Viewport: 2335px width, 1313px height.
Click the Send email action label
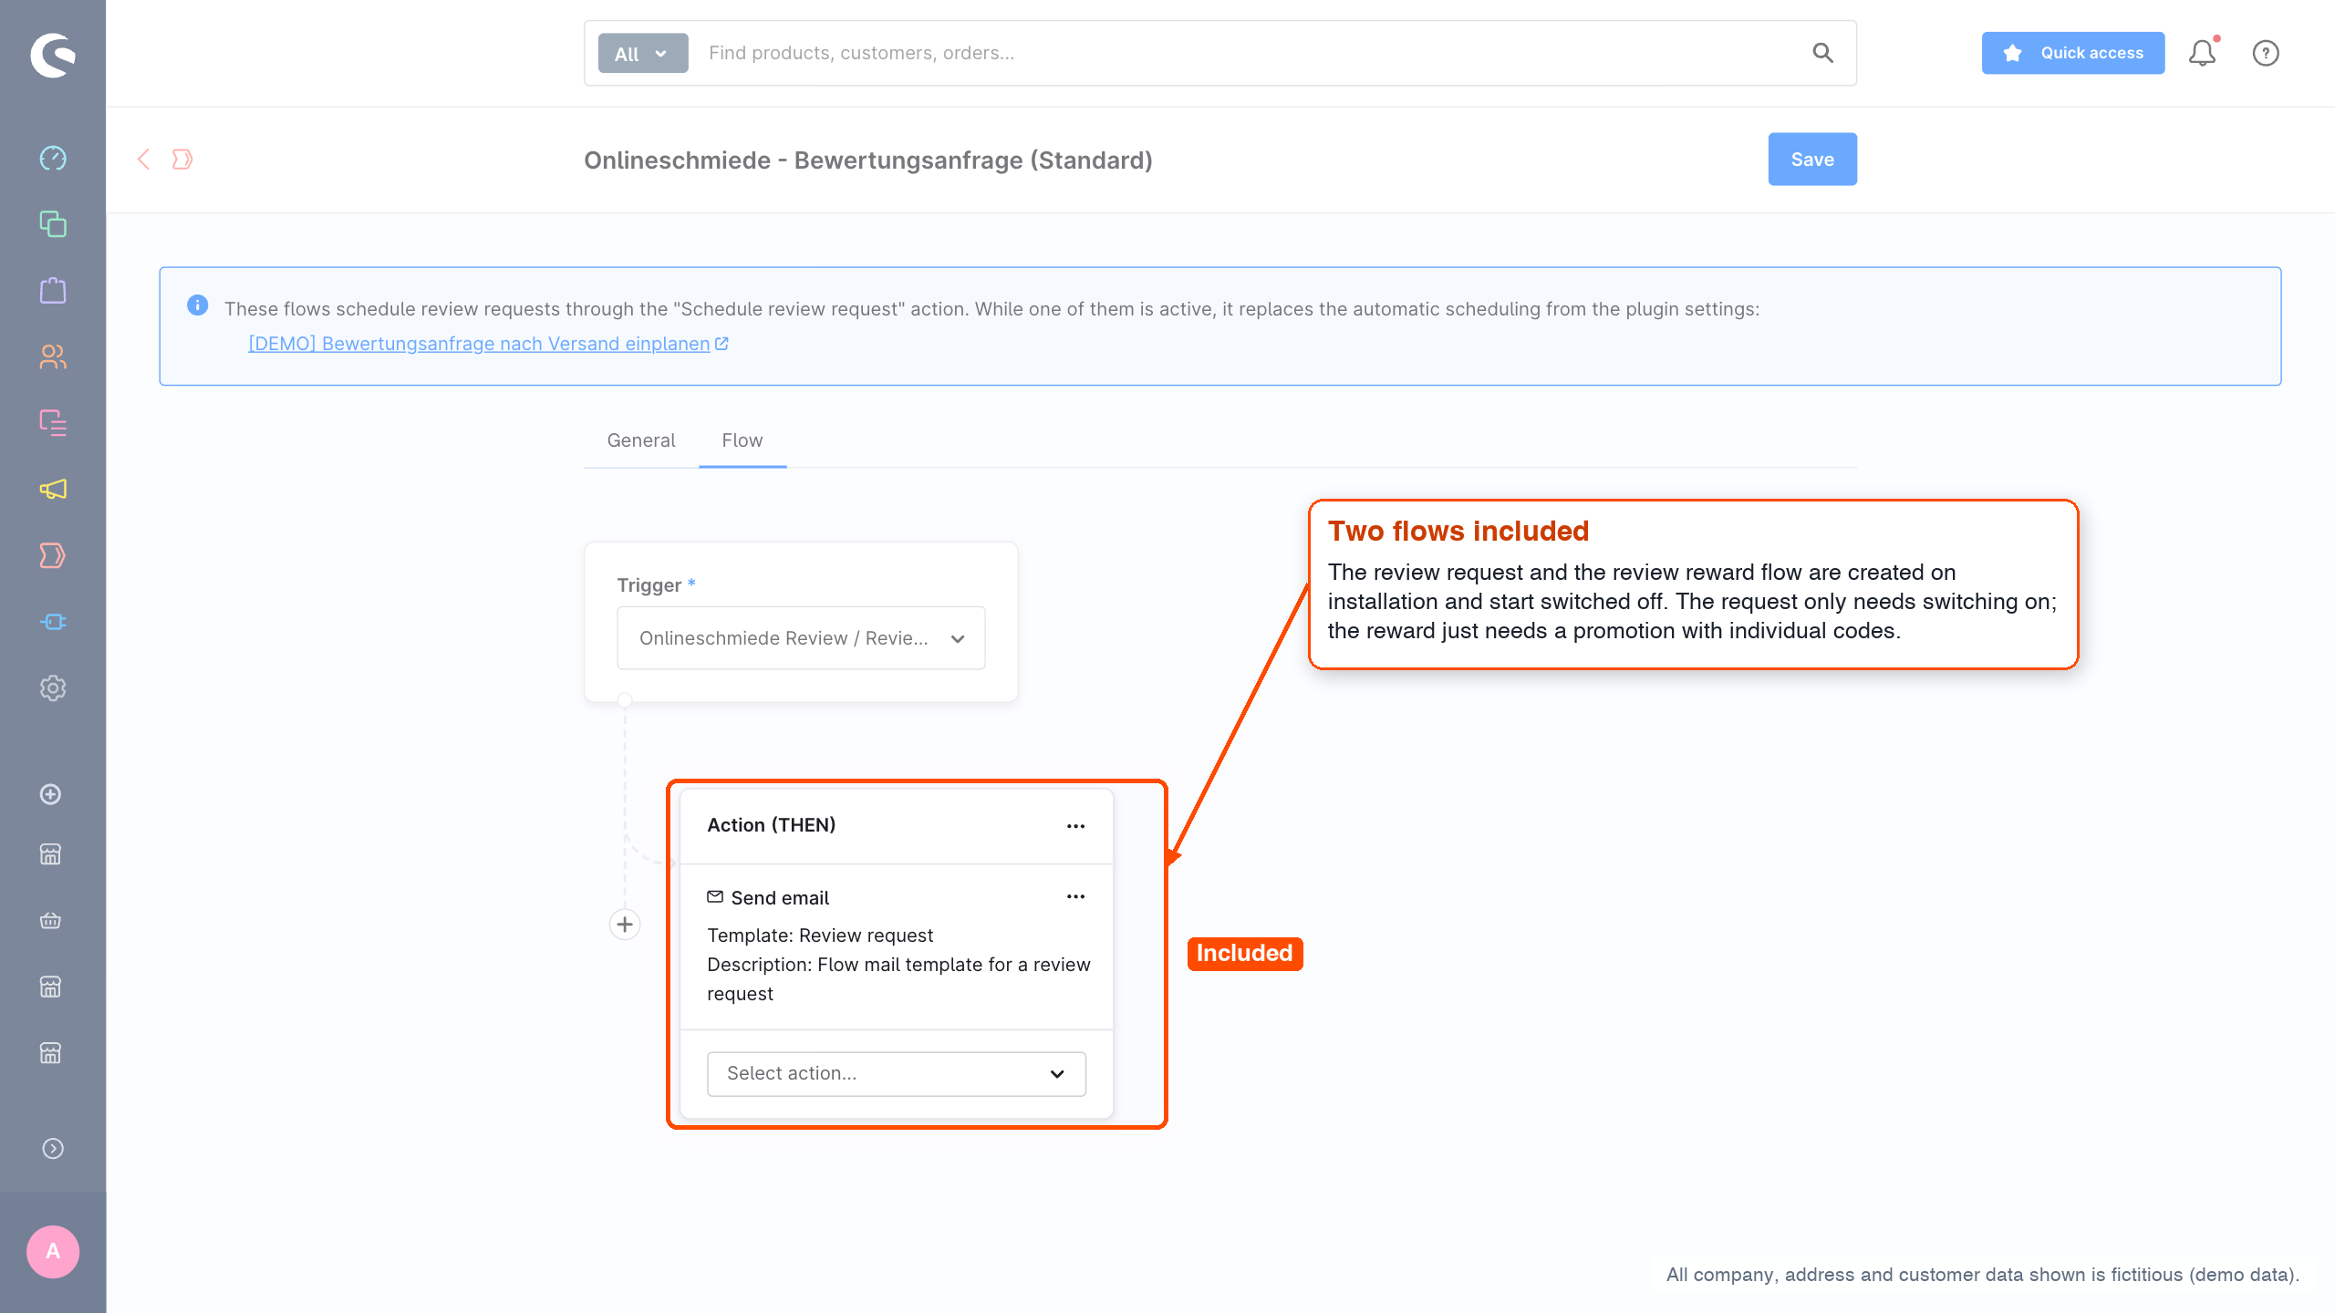[x=780, y=898]
